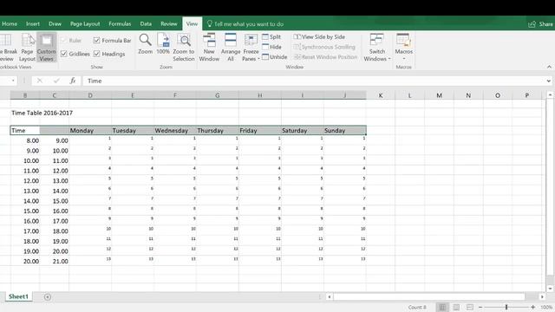Viewport: 555px width, 312px height.
Task: Open the Insert tab
Action: [x=33, y=23]
